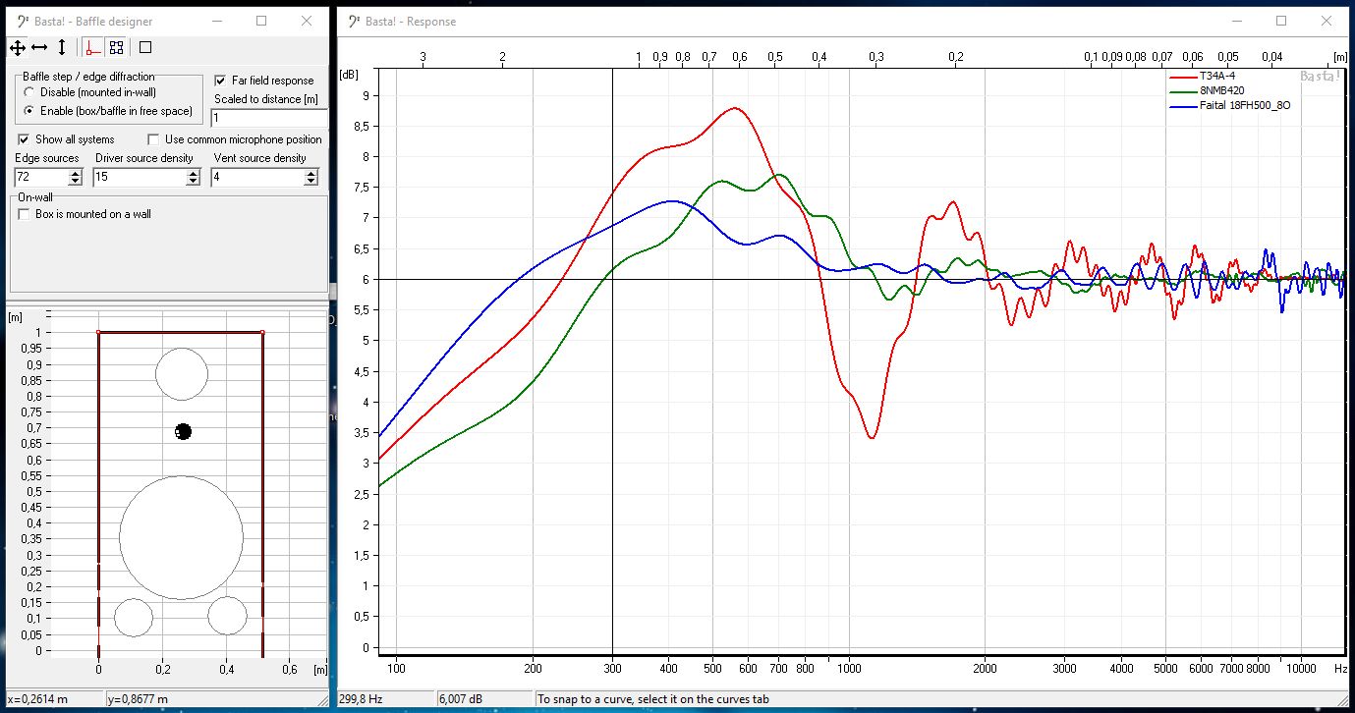Select the four-way move tool
The image size is (1355, 713).
point(17,47)
